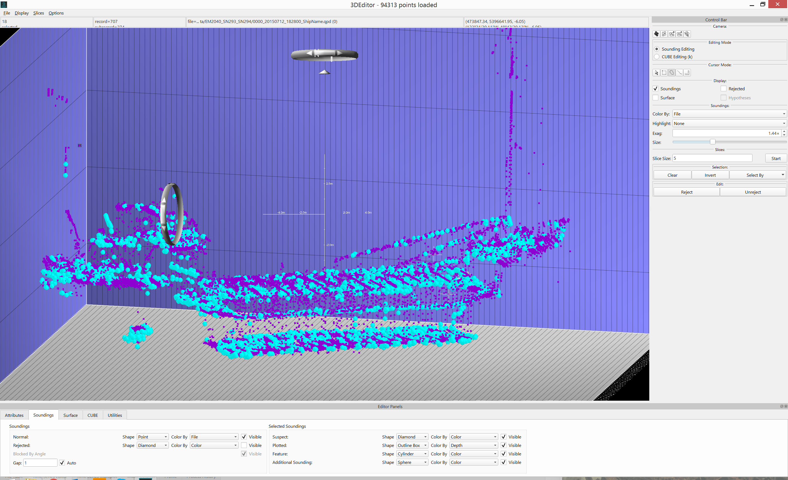
Task: Click the Size slider handle
Action: (x=712, y=142)
